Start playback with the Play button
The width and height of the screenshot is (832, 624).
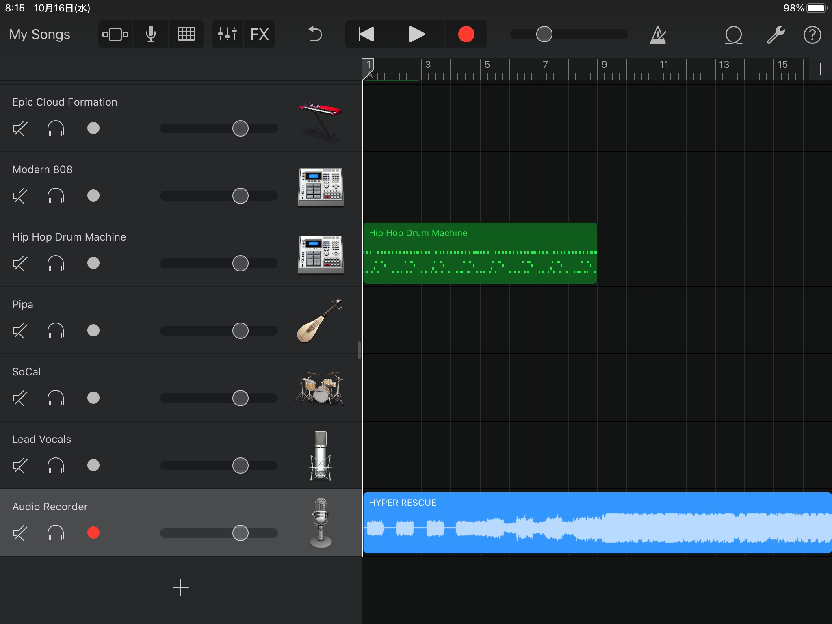point(416,35)
